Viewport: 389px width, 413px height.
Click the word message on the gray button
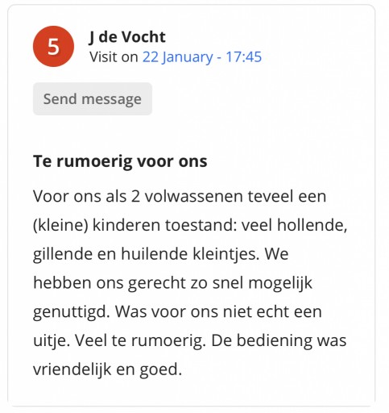click(x=111, y=99)
